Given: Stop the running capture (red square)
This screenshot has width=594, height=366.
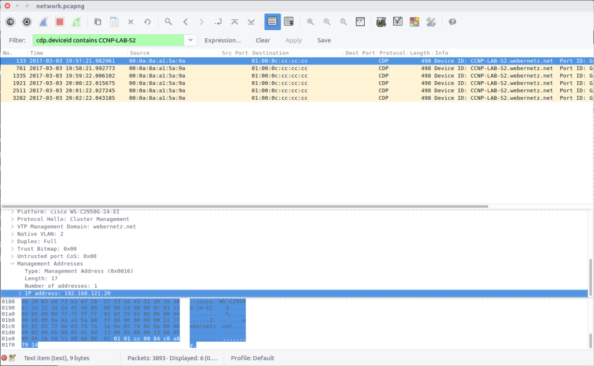Looking at the screenshot, I should click(60, 22).
